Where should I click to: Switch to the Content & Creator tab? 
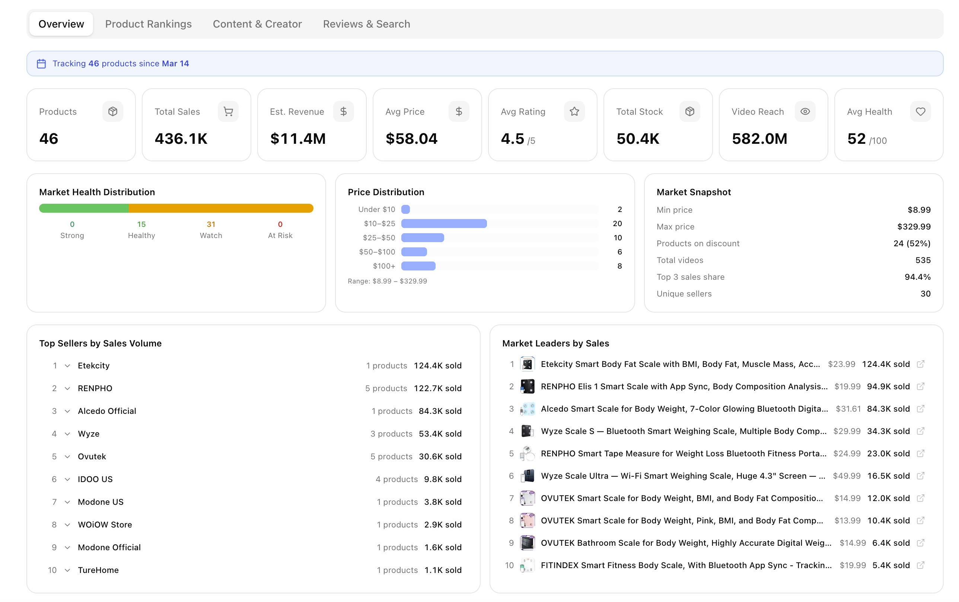(257, 24)
